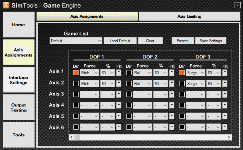243x150 pixels.
Task: Switch to the Axis Limiting tab
Action: pos(189,16)
